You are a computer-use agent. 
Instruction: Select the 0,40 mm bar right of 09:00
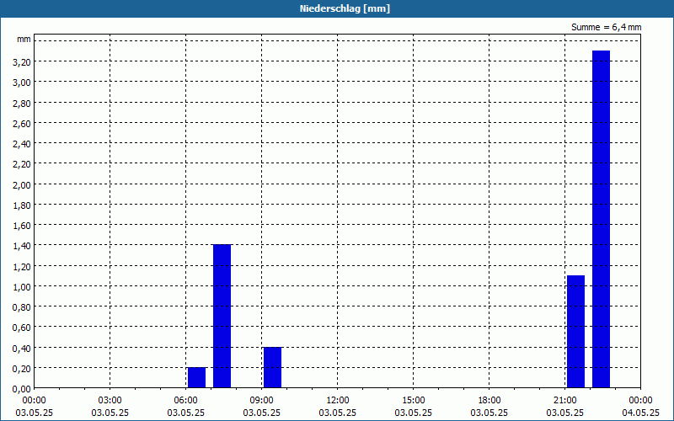coord(272,367)
